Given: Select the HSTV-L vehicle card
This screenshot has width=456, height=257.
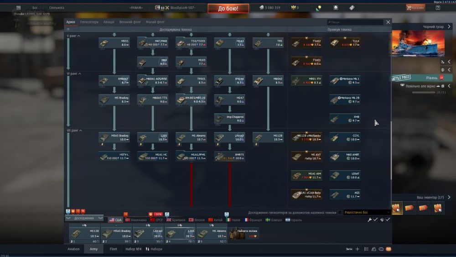Looking at the screenshot, I should [114, 156].
